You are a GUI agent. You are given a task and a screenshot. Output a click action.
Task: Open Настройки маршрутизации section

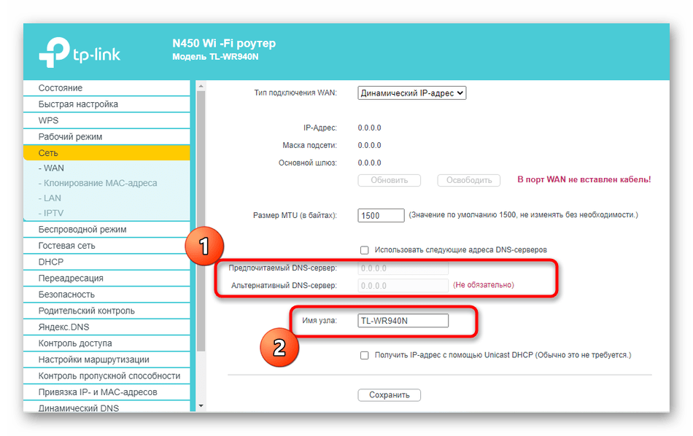(107, 360)
